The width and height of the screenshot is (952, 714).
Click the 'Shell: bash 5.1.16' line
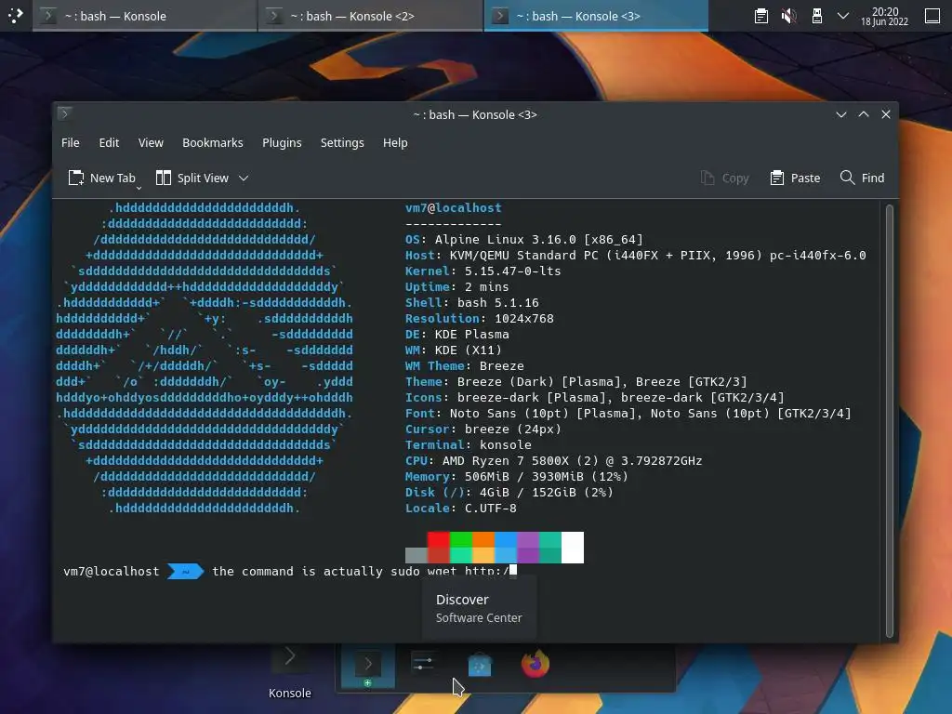click(471, 302)
